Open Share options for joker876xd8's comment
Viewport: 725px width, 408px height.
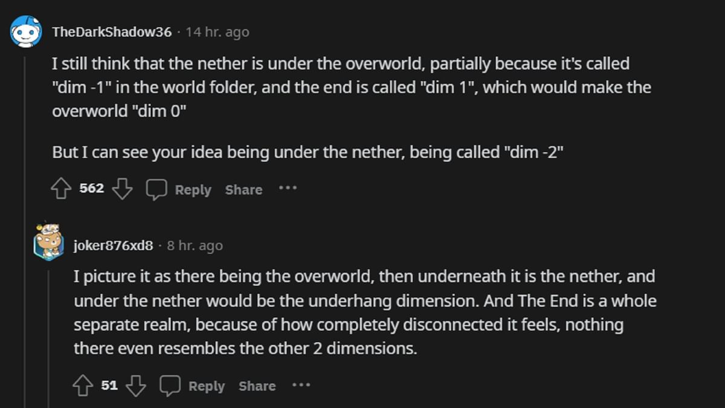[x=256, y=385]
